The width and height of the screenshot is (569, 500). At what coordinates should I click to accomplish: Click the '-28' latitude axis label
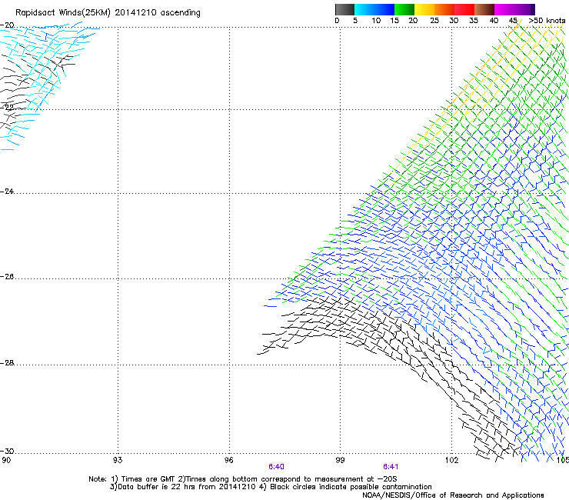pos(7,363)
